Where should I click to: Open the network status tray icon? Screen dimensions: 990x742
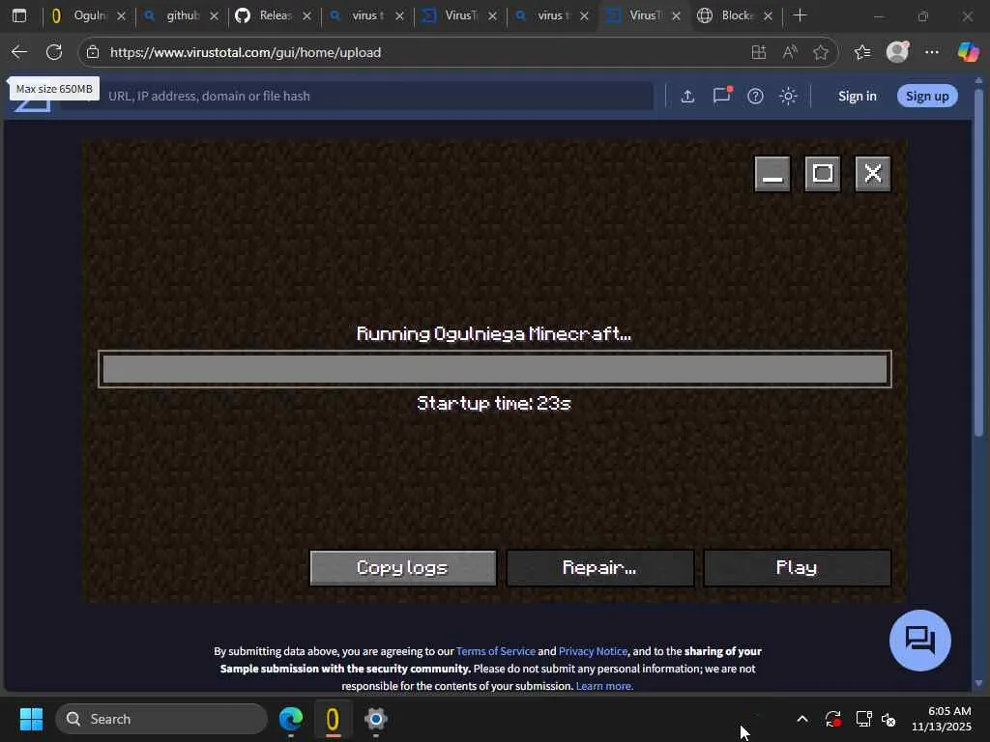(863, 719)
